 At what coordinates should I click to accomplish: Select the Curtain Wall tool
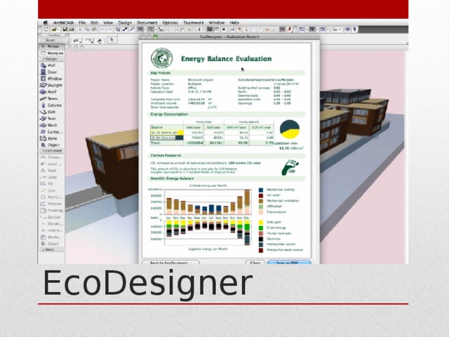coord(51,132)
